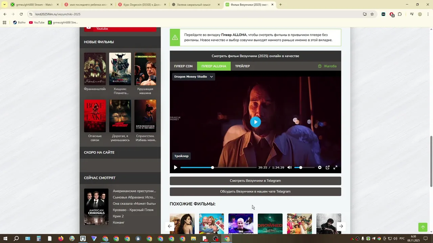Open the Войти bookmark
Viewport: 433px width, 243px height.
pos(19,23)
